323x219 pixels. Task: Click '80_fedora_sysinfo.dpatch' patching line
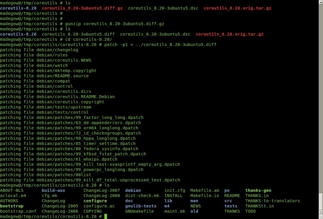(69, 149)
